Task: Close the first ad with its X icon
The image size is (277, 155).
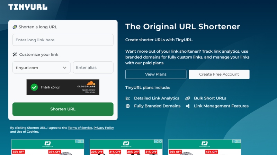Action: pyautogui.click(x=82, y=141)
